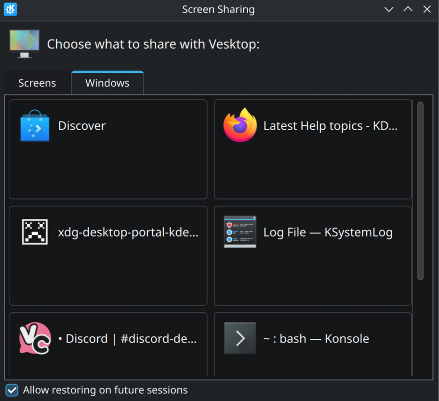Click the KDE logo in title bar
The height and width of the screenshot is (401, 439).
(x=10, y=9)
